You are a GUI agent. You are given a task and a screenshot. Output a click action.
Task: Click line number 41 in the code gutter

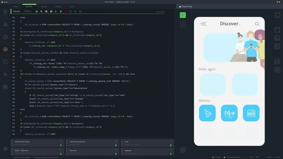coord(14,74)
